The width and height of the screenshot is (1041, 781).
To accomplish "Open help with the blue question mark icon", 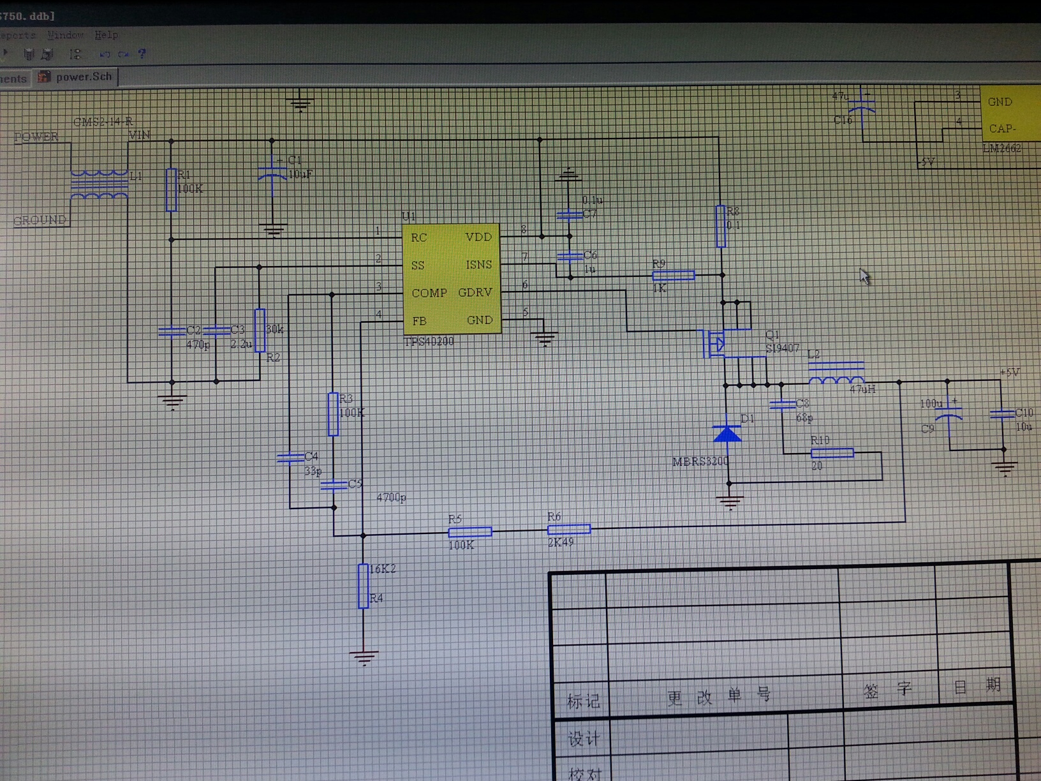I will tap(142, 54).
